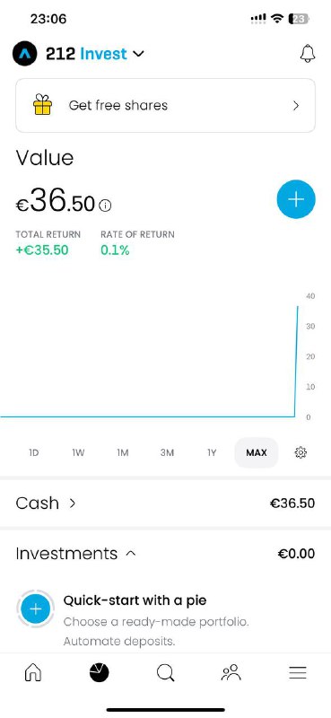331x718 pixels.
Task: Tap the blue plus deposit button
Action: (296, 199)
